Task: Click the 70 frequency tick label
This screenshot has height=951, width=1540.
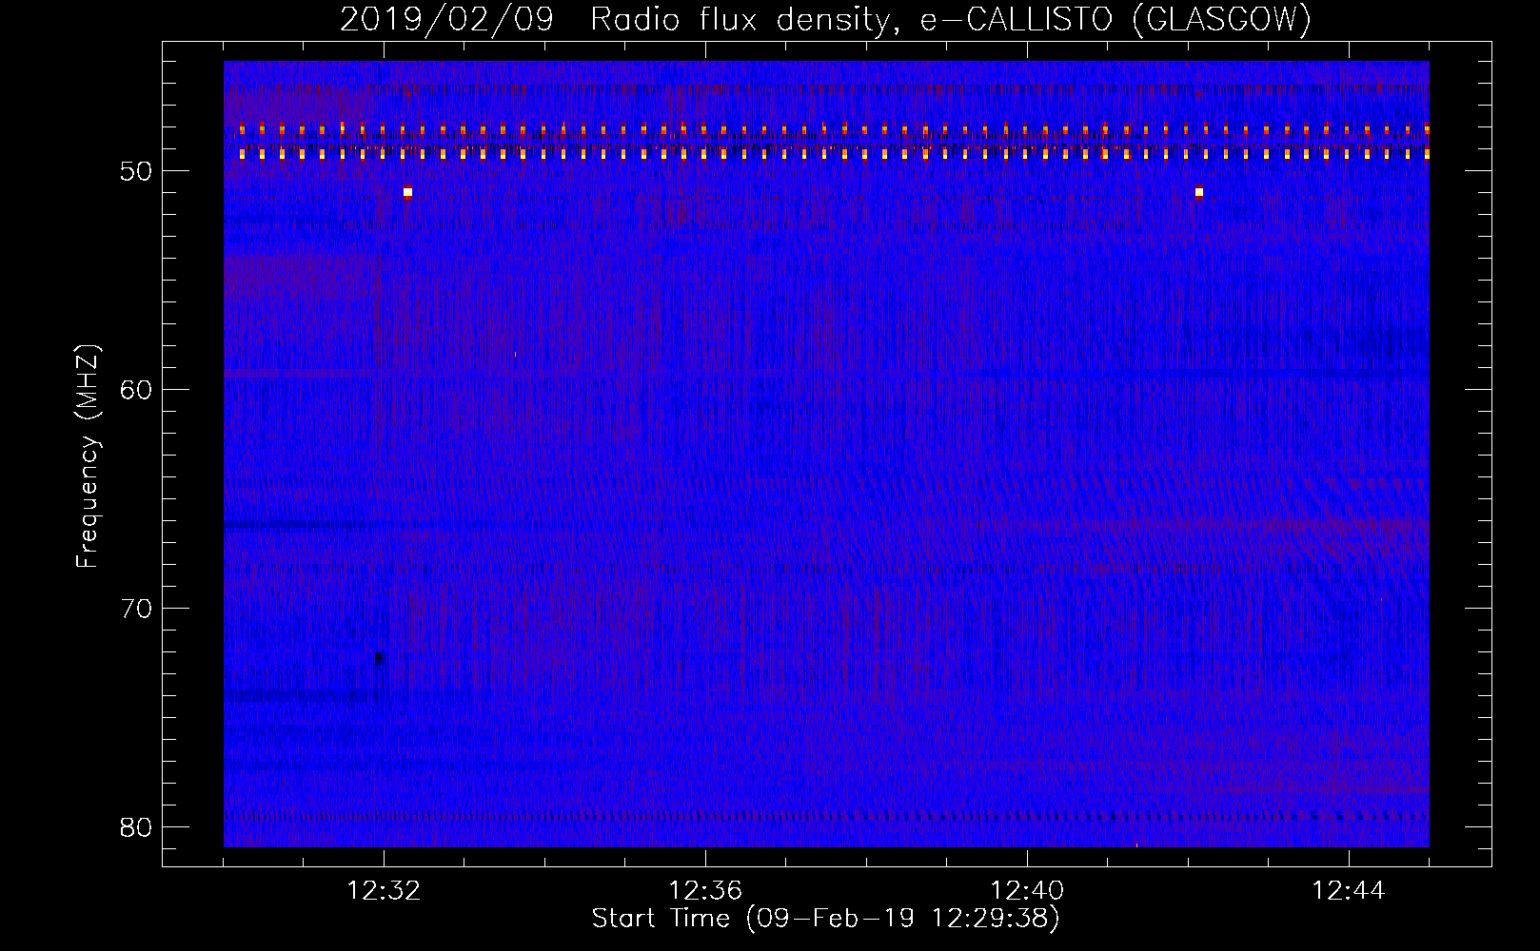Action: (137, 609)
